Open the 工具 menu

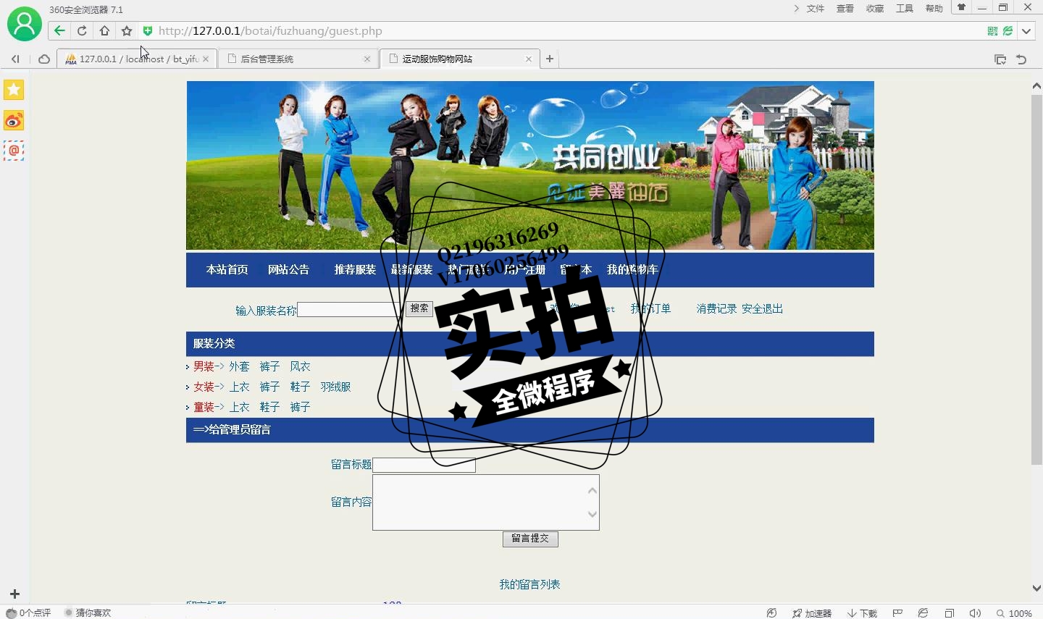[x=905, y=8]
